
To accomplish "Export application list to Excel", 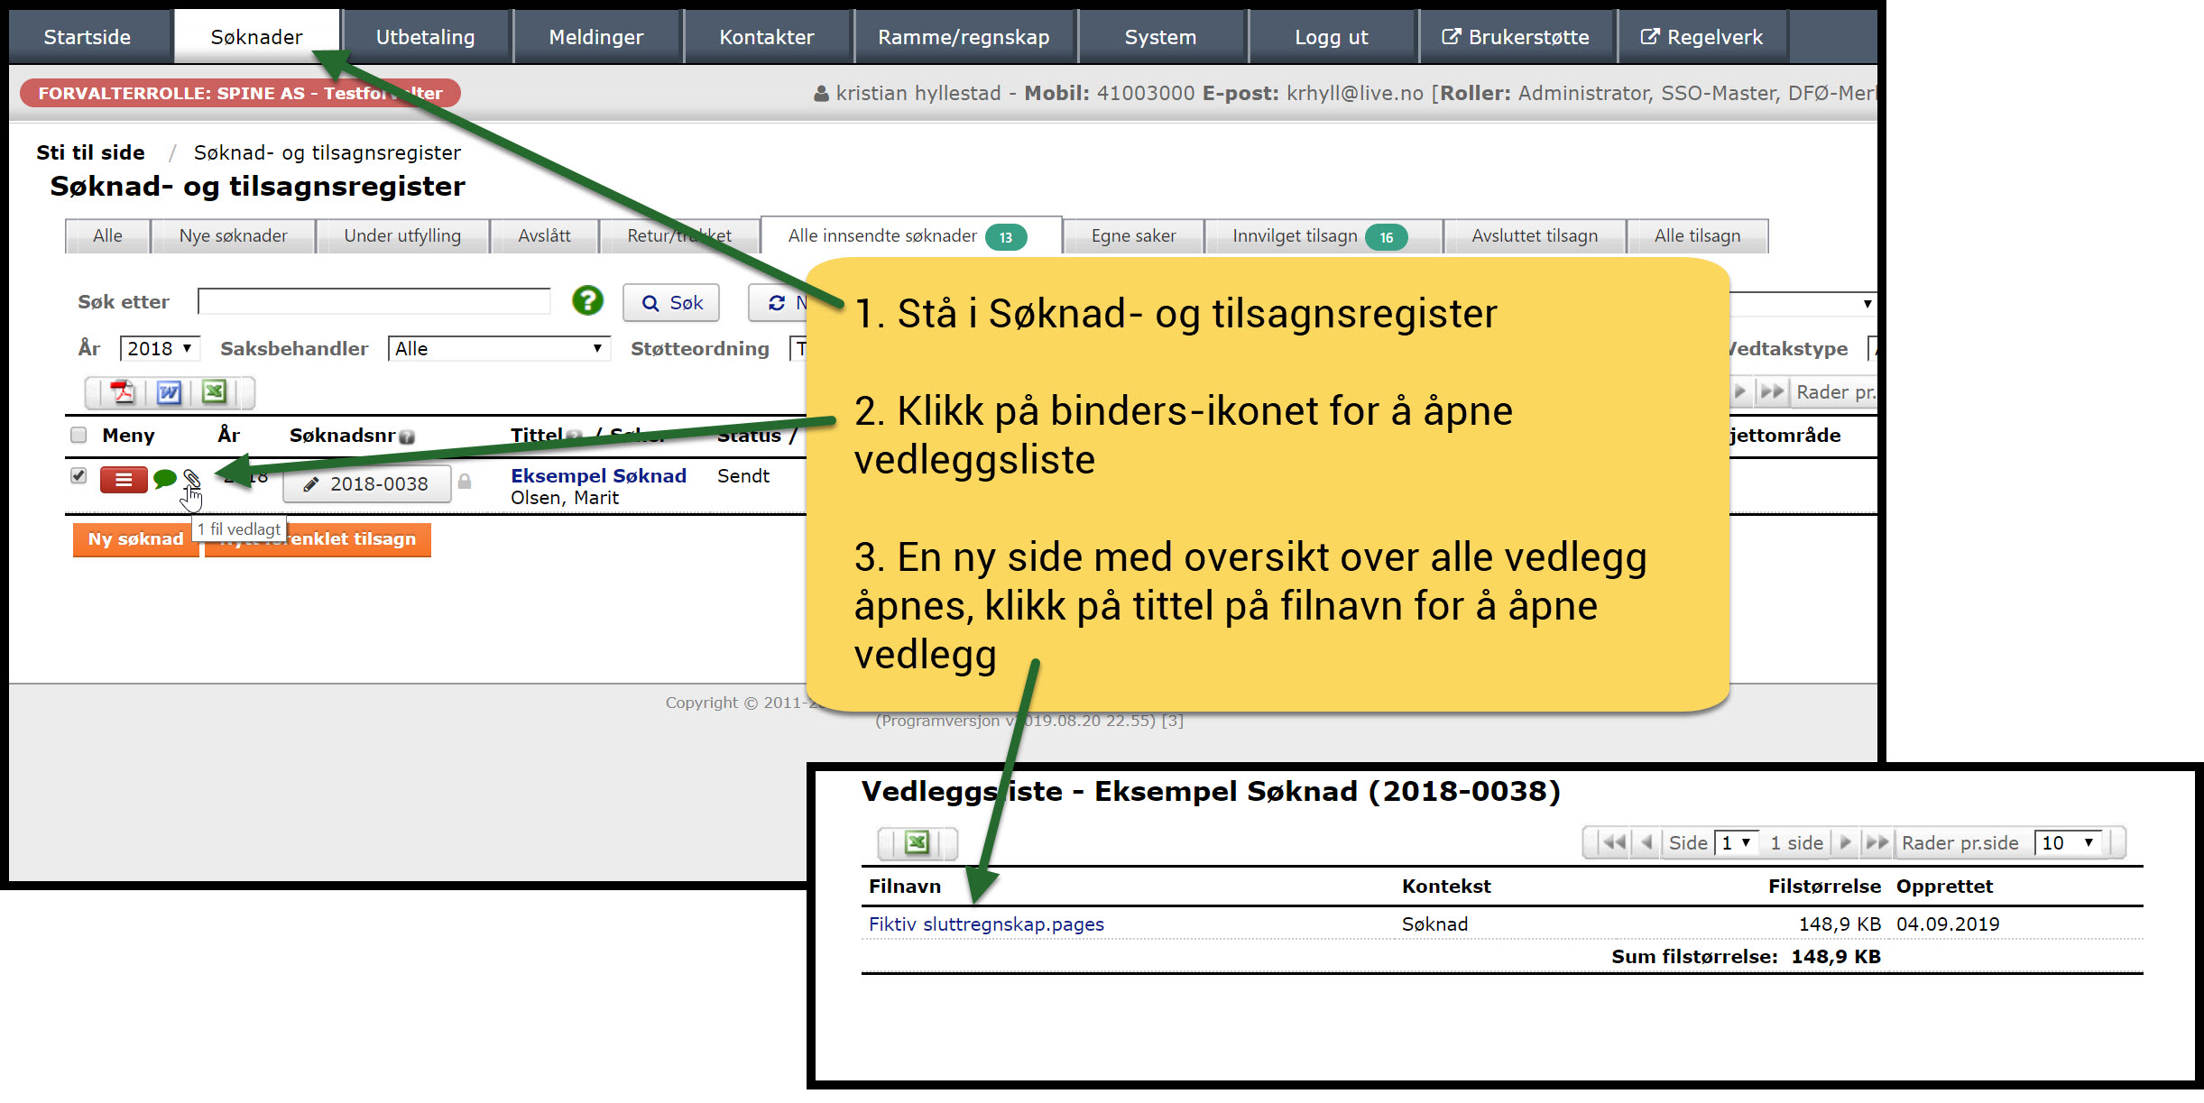I will pyautogui.click(x=214, y=392).
